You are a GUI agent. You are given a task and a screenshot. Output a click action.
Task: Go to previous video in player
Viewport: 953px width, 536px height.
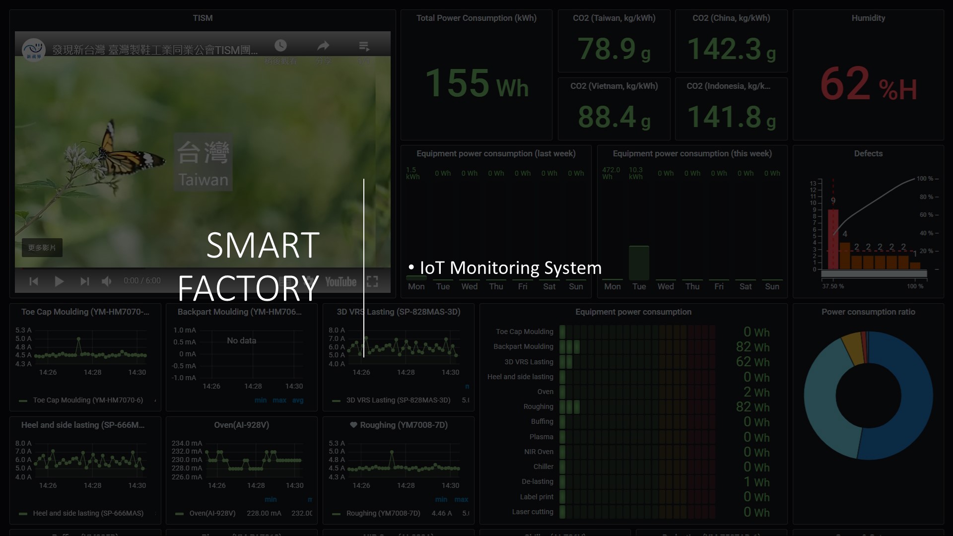coord(34,281)
